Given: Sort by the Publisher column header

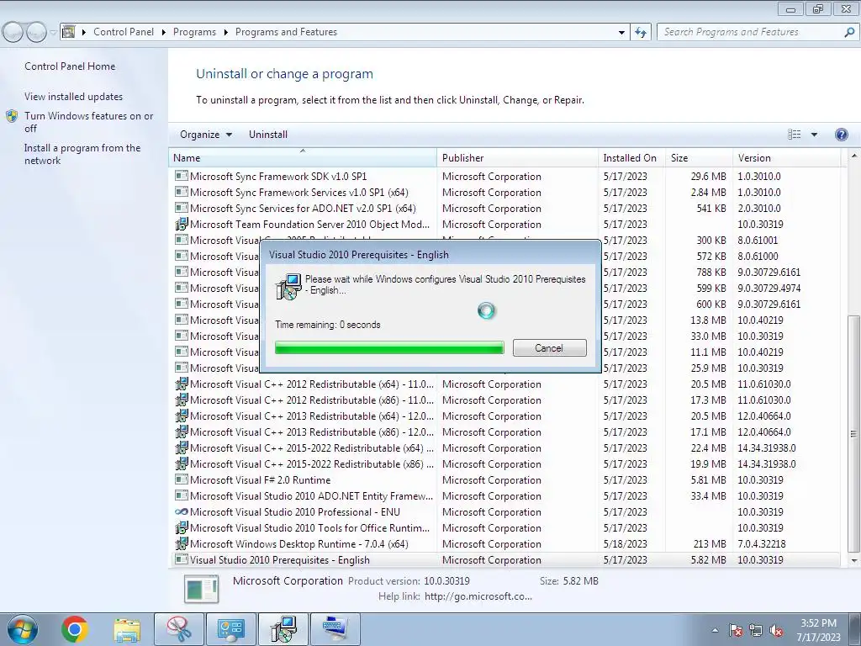Looking at the screenshot, I should pos(518,157).
